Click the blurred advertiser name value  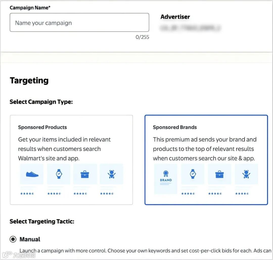[191, 28]
